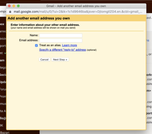Cancel adding the email address
The height and width of the screenshot is (134, 152).
tap(45, 60)
